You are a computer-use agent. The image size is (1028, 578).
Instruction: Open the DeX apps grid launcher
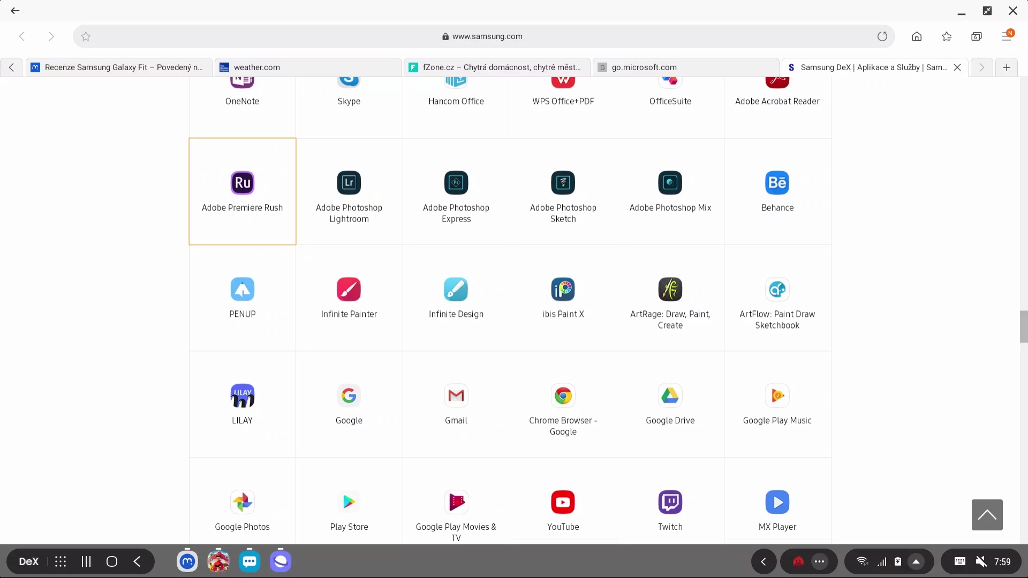[x=60, y=561]
